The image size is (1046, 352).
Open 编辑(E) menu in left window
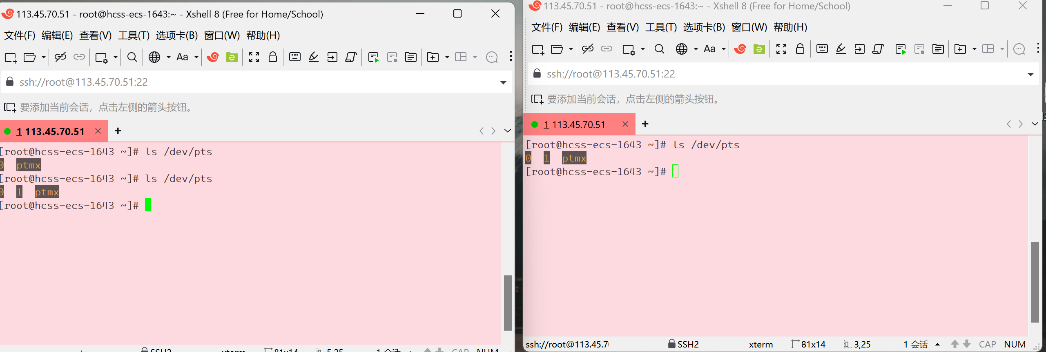pos(57,35)
